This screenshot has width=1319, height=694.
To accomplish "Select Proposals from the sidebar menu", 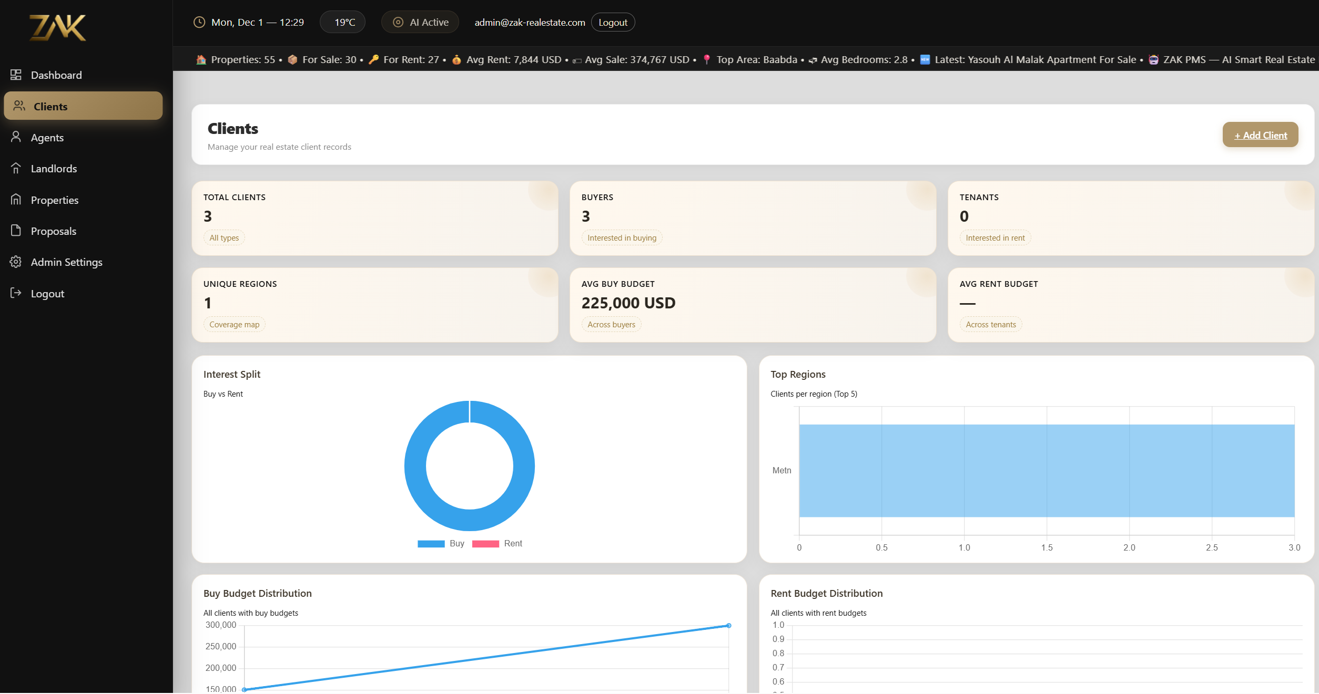I will click(x=53, y=231).
